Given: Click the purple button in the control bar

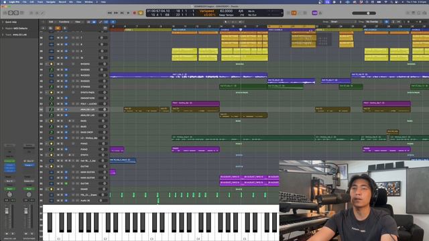Looking at the screenshot, I should (314, 13).
